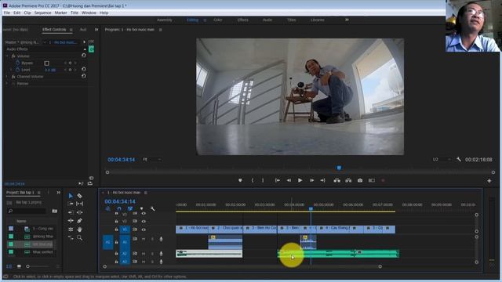Open playback resolution dropdown
The image size is (502, 282).
[442, 159]
